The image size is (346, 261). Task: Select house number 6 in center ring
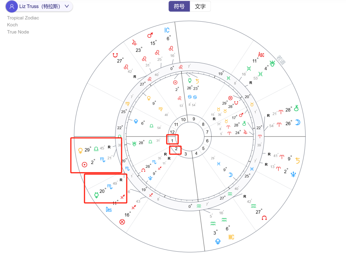point(207,141)
